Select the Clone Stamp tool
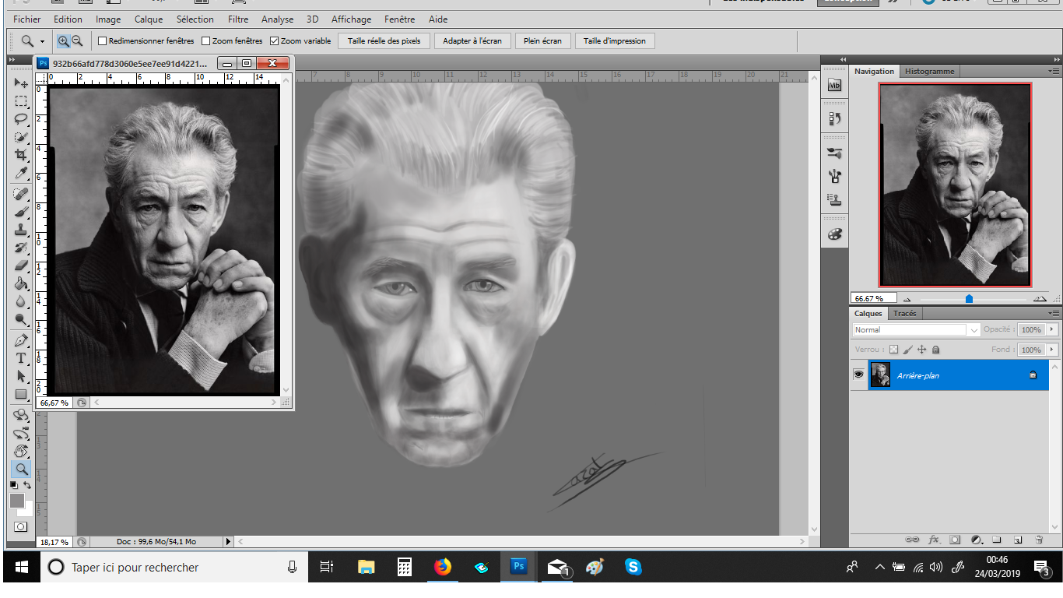Image resolution: width=1063 pixels, height=598 pixels. click(21, 230)
